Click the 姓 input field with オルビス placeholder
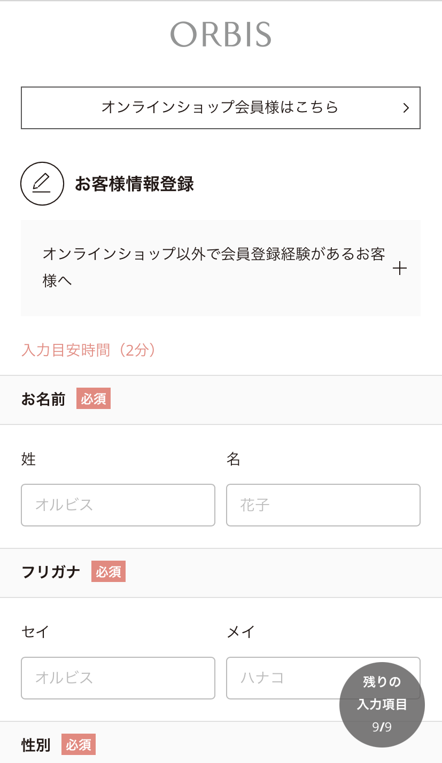Screen dimensions: 442x763 point(118,505)
